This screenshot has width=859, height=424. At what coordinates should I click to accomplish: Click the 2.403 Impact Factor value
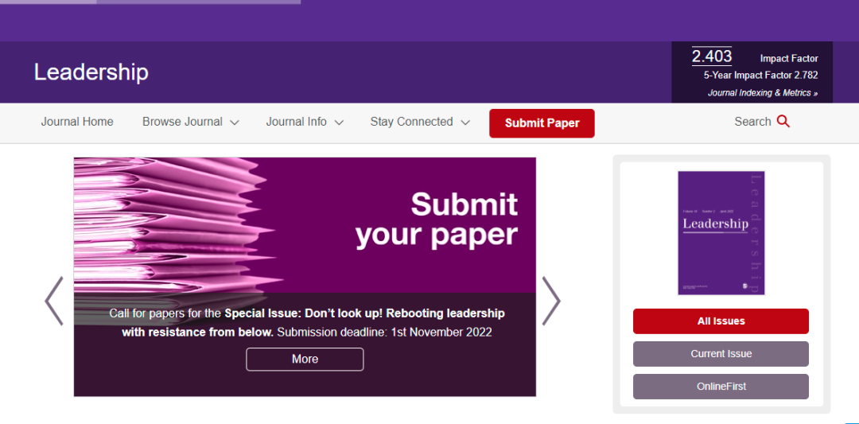tap(711, 56)
